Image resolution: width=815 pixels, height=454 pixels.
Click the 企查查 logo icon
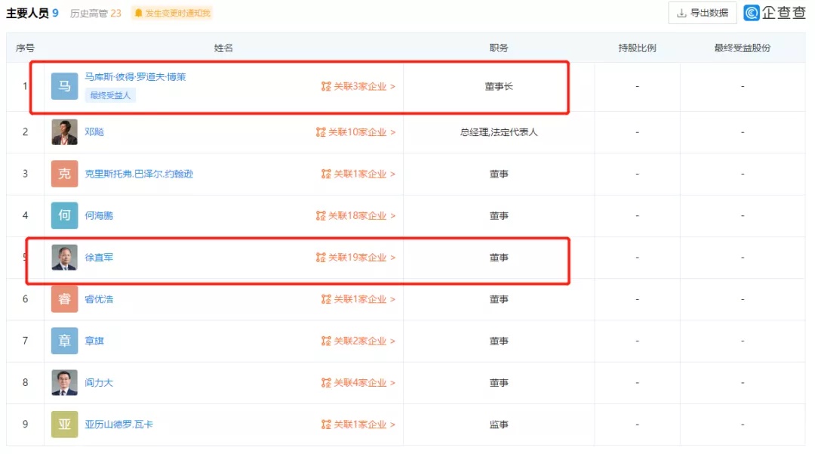click(751, 13)
